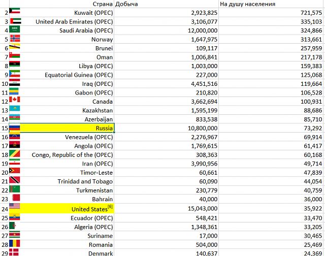Screen dimensions: 325x256
Task: Select the United States flag image
Action: coord(15,206)
